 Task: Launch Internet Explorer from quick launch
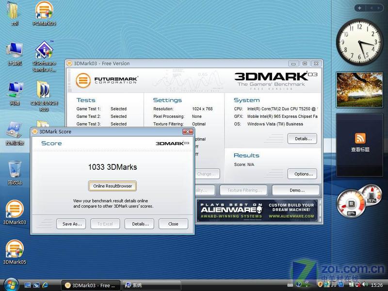[x=45, y=285]
